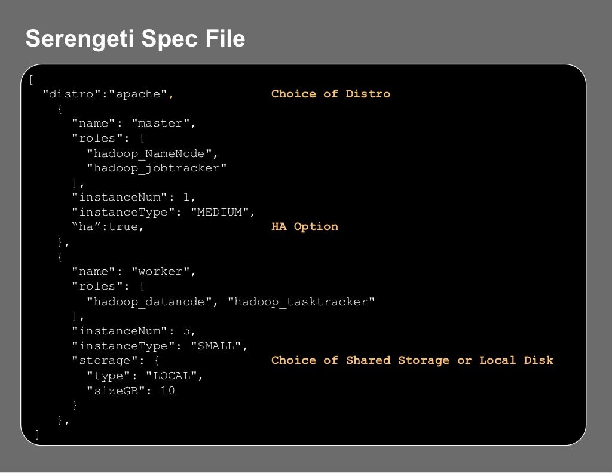This screenshot has width=612, height=473.
Task: Select the "instanceType": "SMALL" line
Action: [x=160, y=346]
